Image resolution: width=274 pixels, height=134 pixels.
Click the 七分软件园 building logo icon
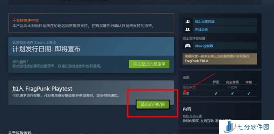[x=229, y=127]
